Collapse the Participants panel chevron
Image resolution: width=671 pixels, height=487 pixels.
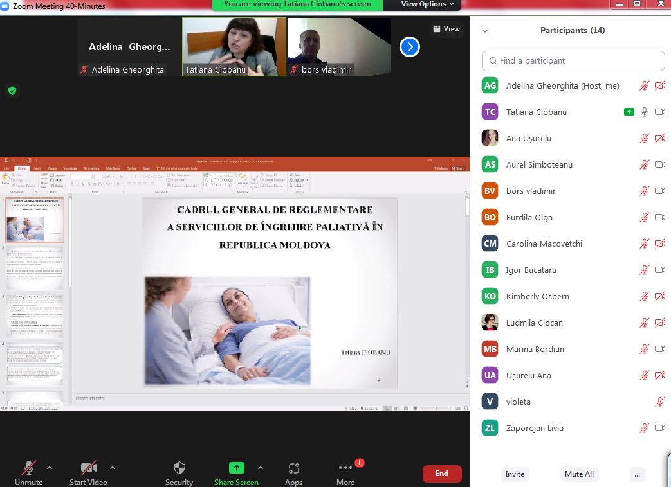pyautogui.click(x=485, y=31)
